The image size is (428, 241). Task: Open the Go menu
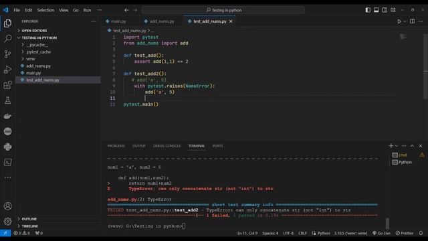76,10
